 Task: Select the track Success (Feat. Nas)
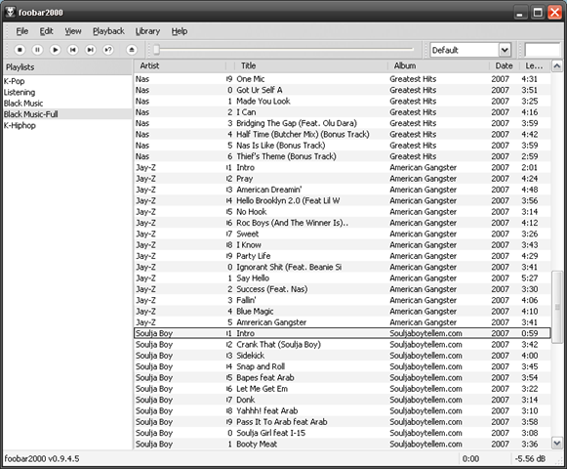point(343,289)
